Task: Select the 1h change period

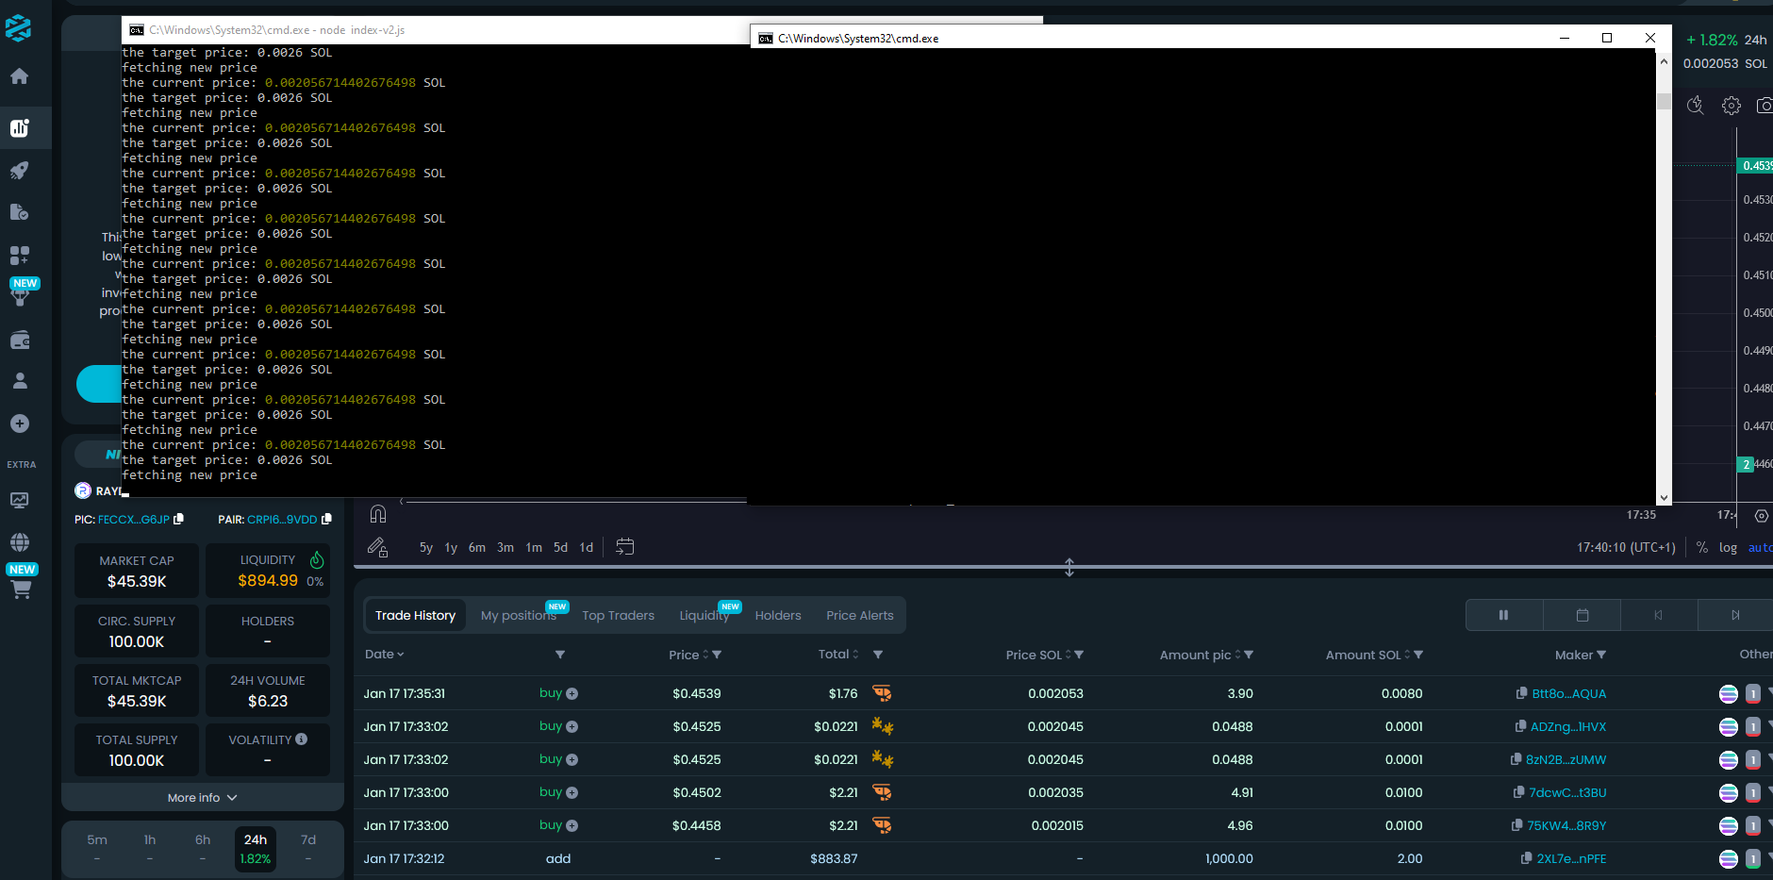Action: click(150, 848)
